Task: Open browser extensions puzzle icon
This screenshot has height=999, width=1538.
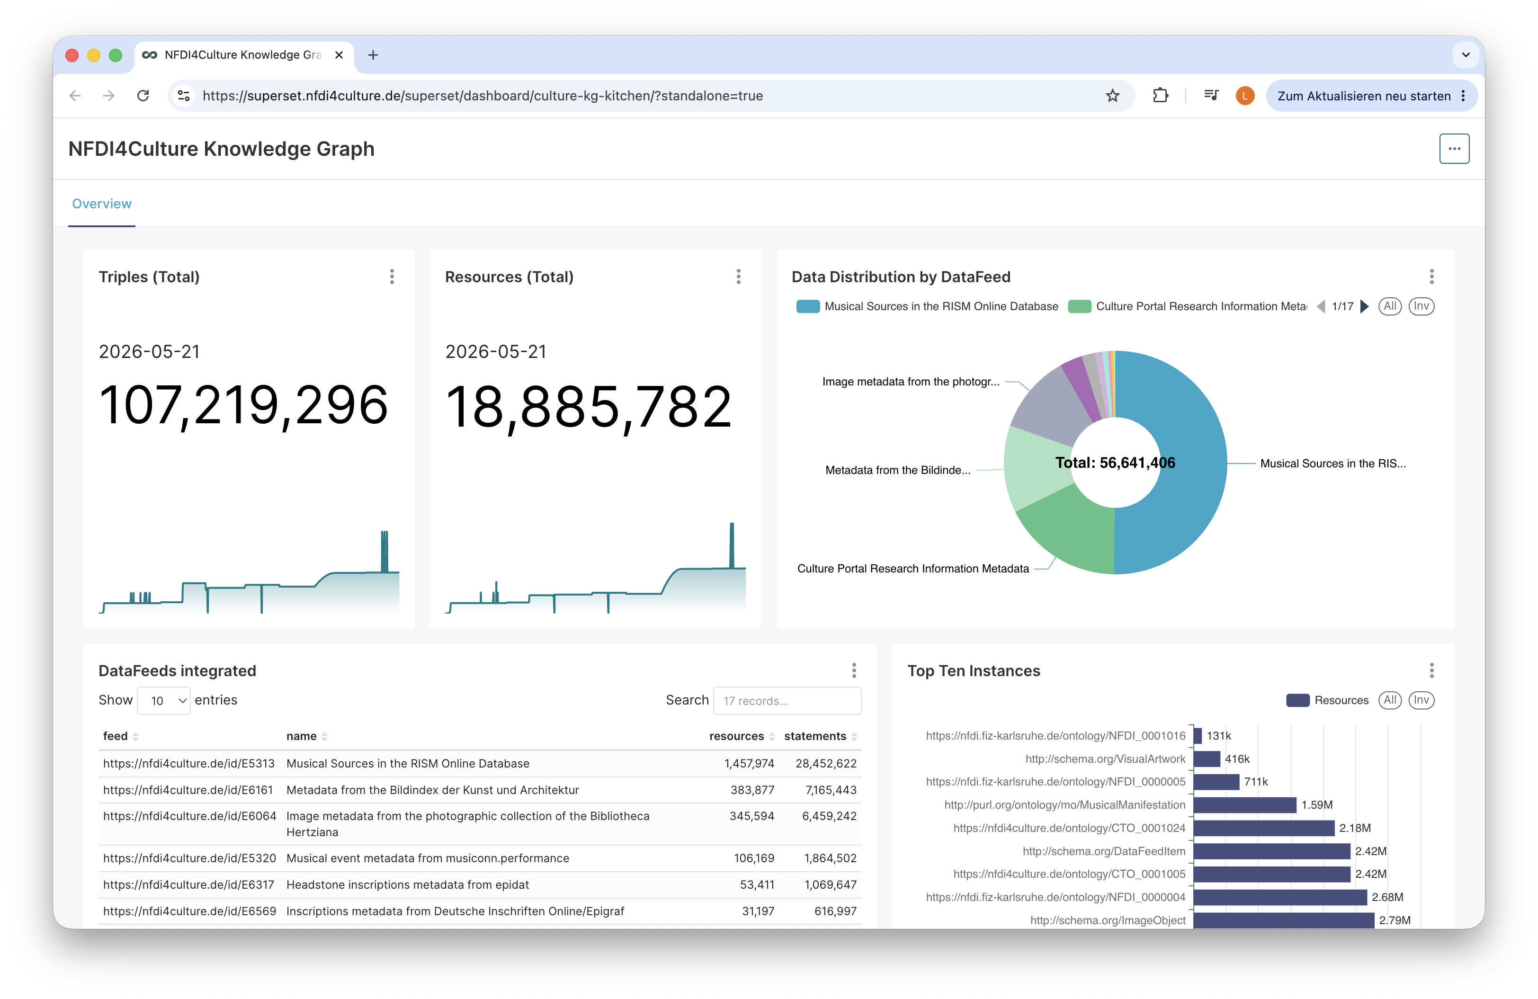Action: coord(1161,96)
